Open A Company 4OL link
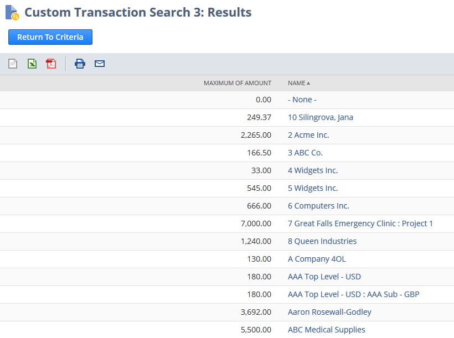454x338 pixels. (x=317, y=259)
